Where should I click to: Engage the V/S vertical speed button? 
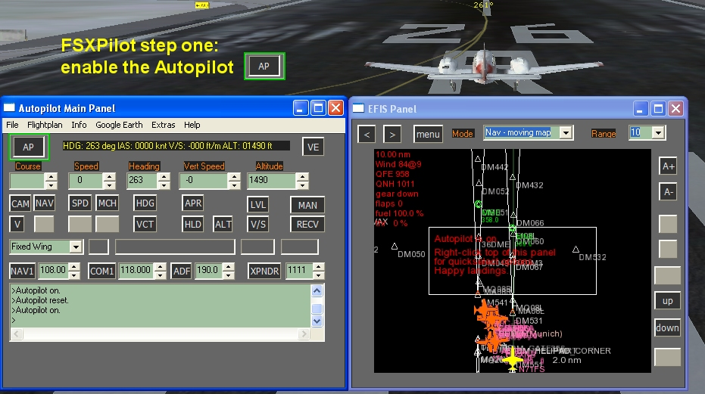(257, 224)
